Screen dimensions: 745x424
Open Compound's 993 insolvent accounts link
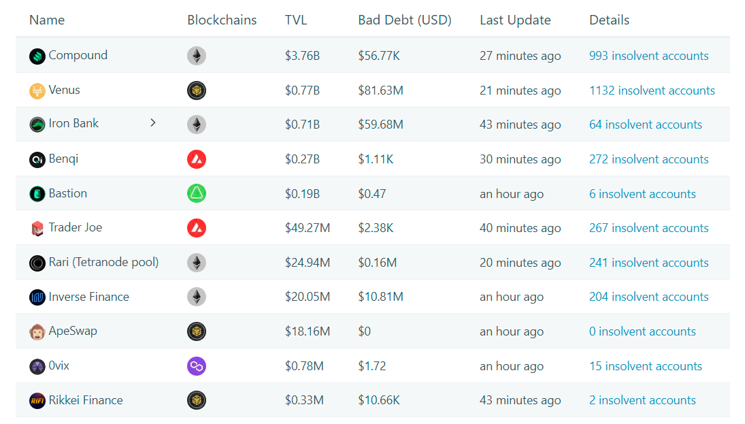(648, 56)
